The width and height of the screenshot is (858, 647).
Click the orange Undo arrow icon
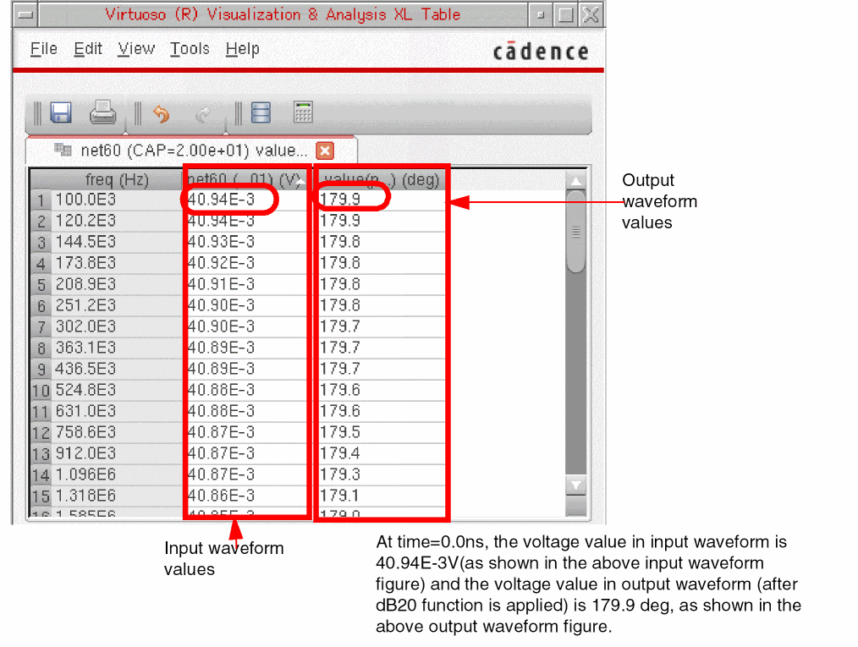[x=161, y=114]
